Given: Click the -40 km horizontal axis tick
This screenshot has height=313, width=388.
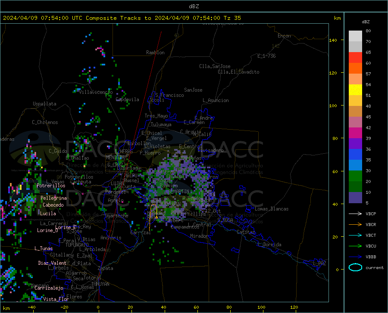Looking at the screenshot, I should coord(31,307).
